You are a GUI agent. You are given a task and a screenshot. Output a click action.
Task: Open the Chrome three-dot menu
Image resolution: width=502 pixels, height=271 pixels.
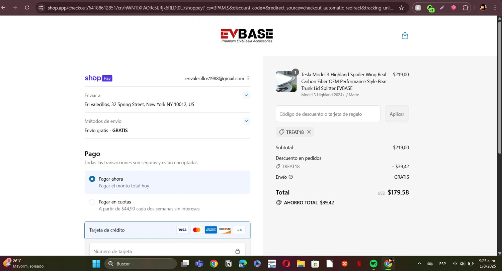click(x=495, y=8)
